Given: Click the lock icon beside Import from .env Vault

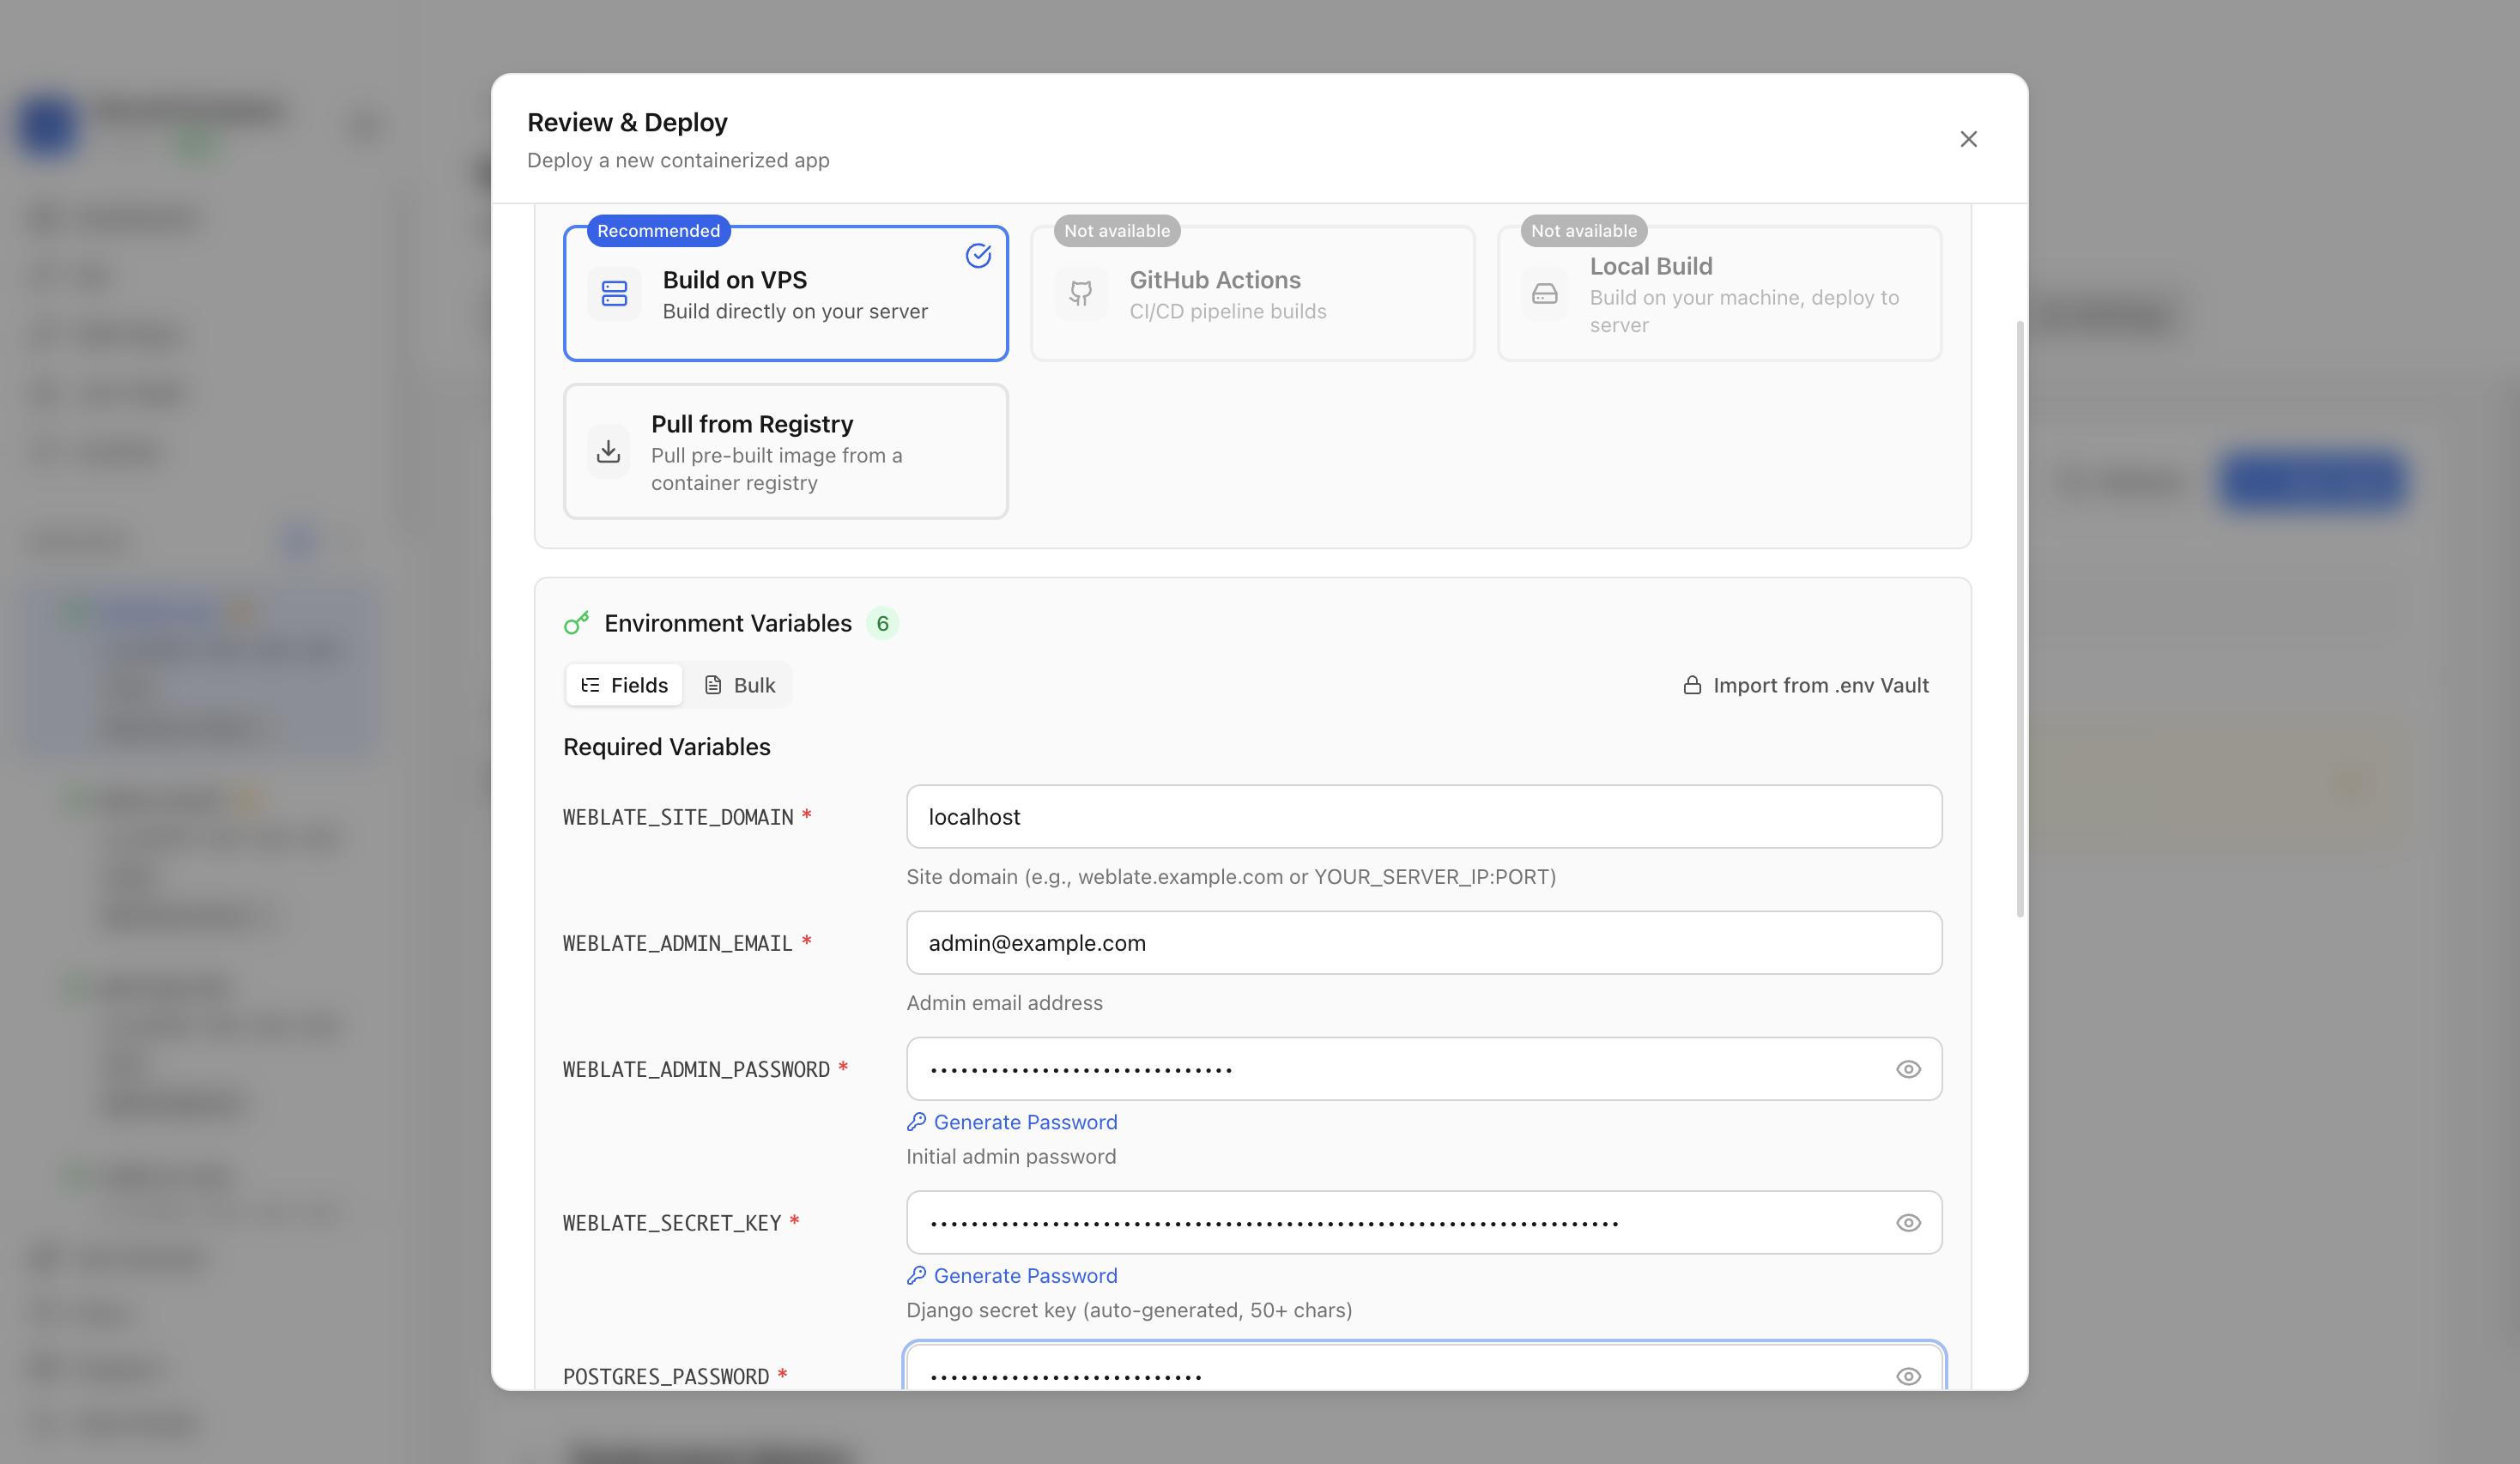Looking at the screenshot, I should coord(1691,685).
